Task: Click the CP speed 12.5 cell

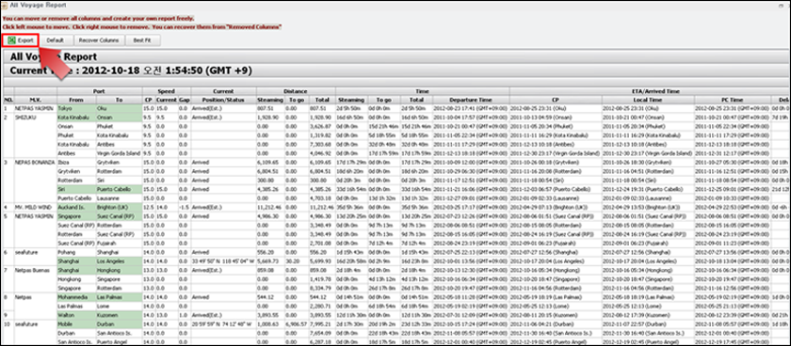Action: pos(149,207)
